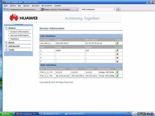Viewport: 155px width, 116px height.
Task: Switch to the first browser tab
Action: click(21, 9)
